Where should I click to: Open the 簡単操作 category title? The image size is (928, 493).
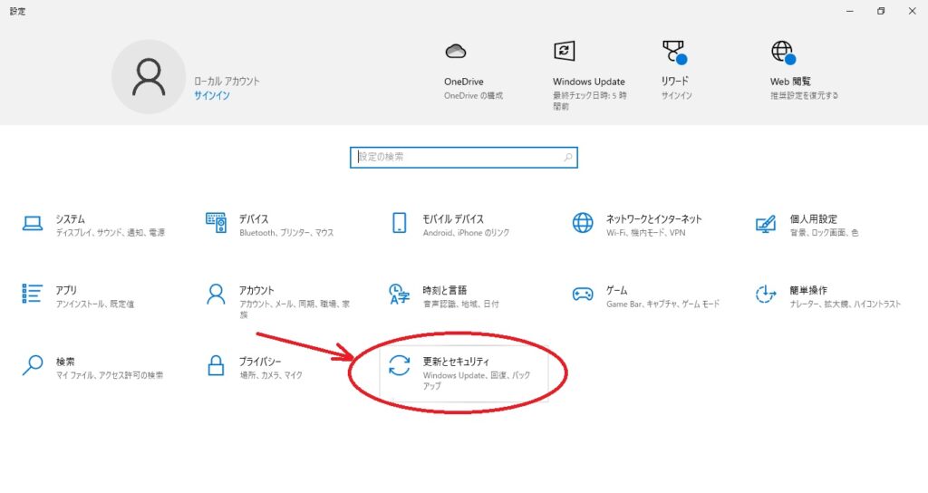coord(808,290)
